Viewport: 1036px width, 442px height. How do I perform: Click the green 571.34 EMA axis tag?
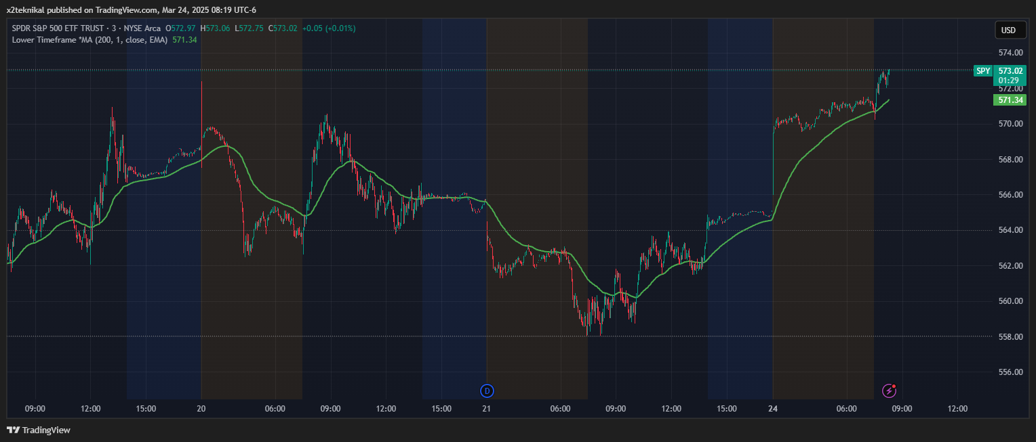tap(1010, 100)
